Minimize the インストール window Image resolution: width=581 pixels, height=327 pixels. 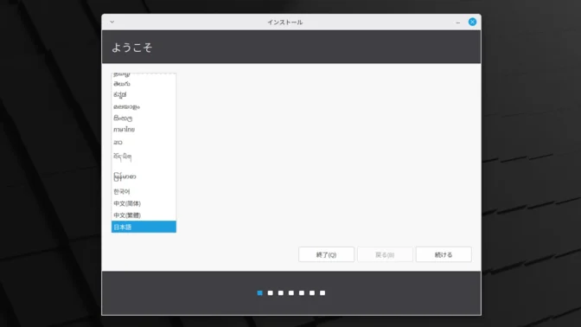coord(458,22)
